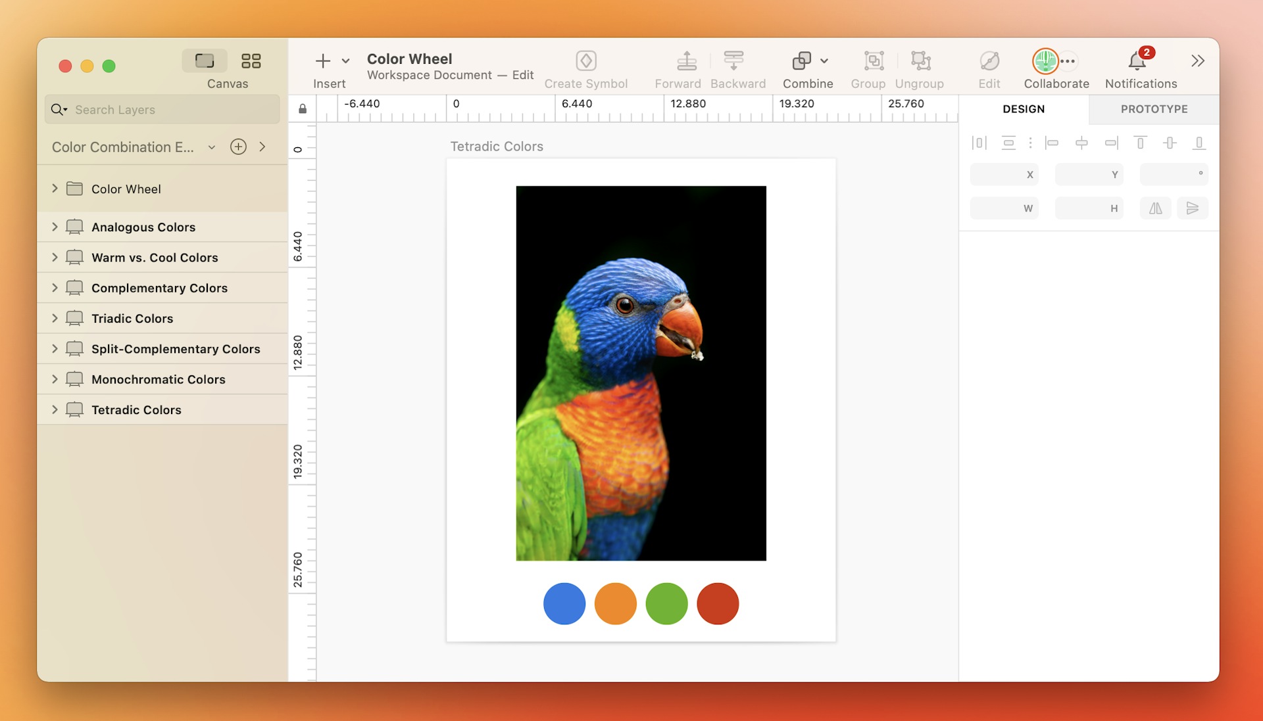Switch to the PROTOTYPE tab
1263x721 pixels.
(1154, 109)
